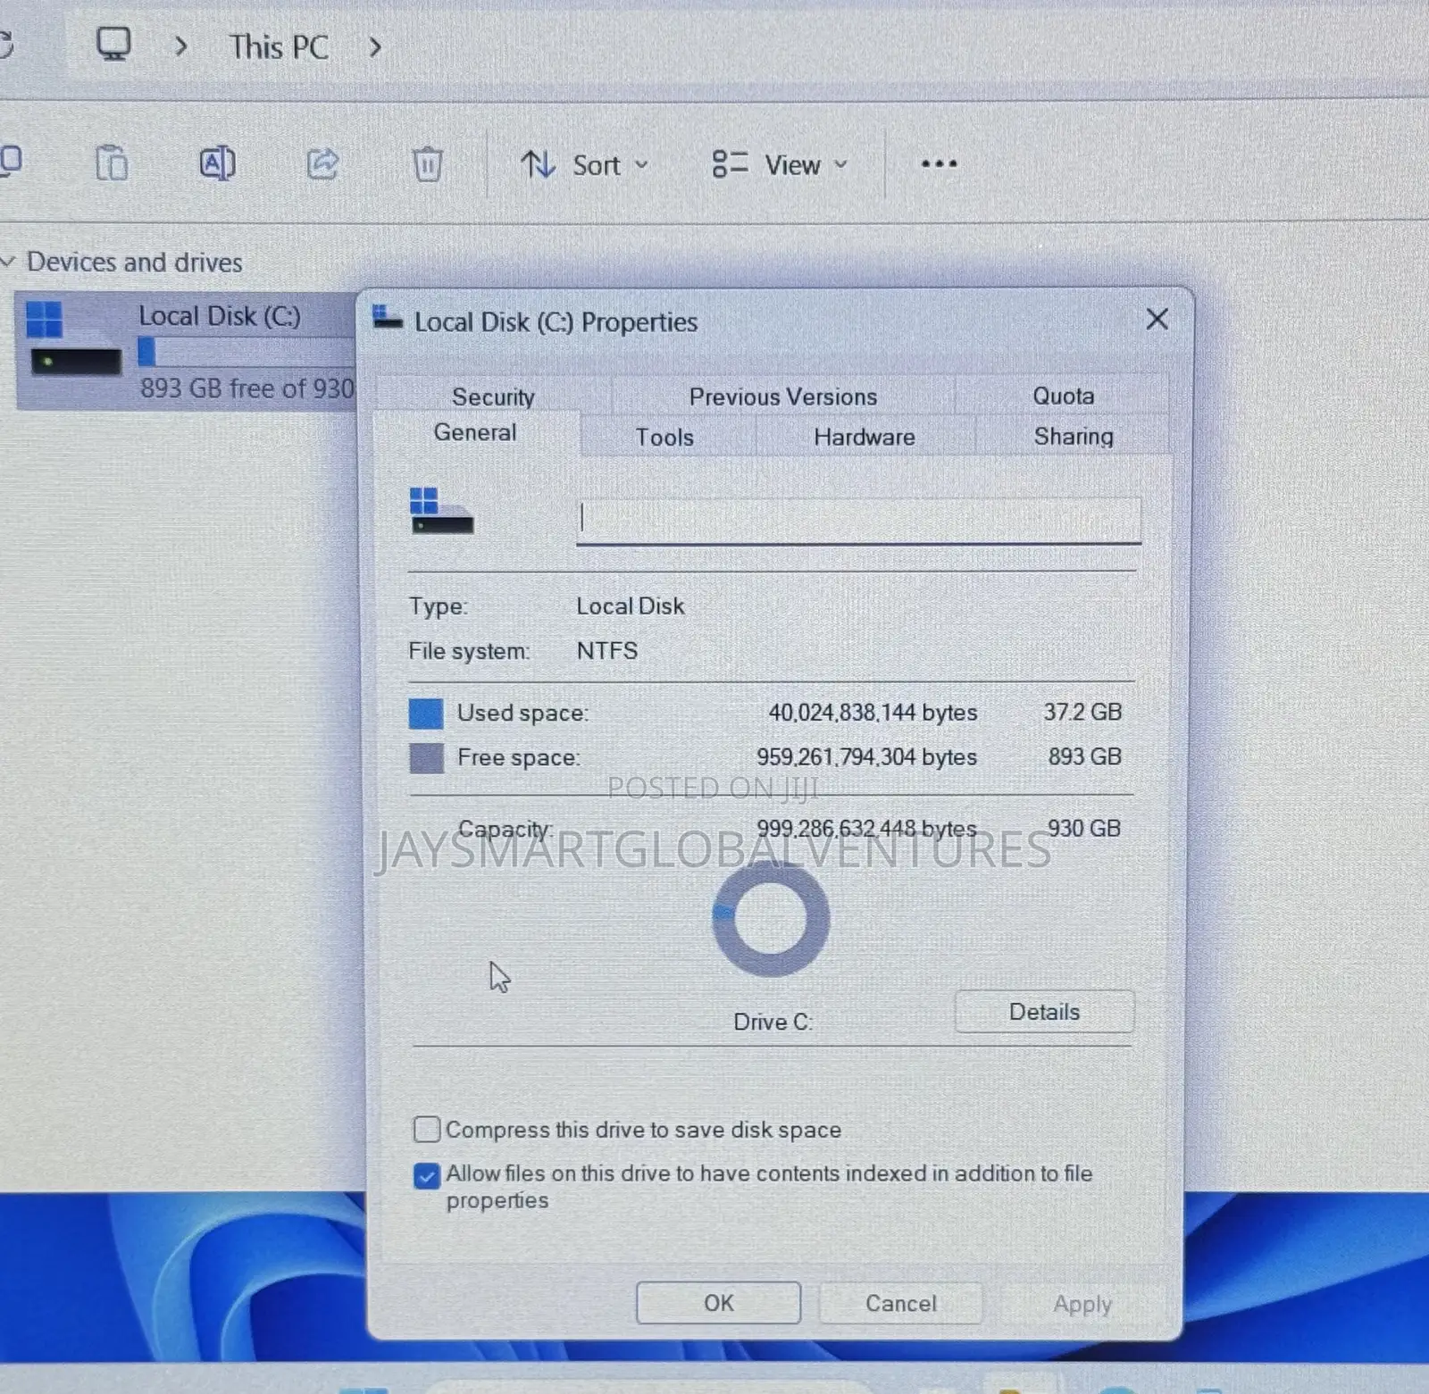Open the Sort dropdown
This screenshot has height=1394, width=1429.
coord(585,164)
